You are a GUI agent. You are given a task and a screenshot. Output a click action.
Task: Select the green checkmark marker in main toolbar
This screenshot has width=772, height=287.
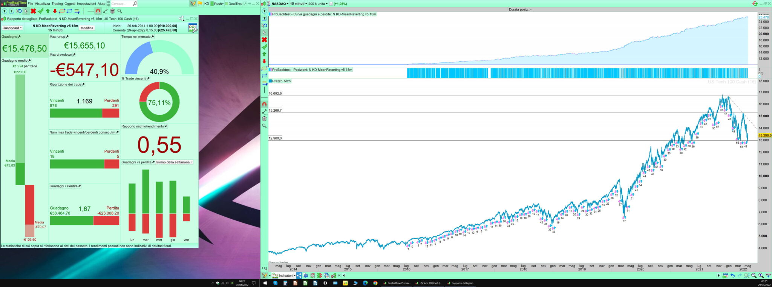[x=41, y=11]
